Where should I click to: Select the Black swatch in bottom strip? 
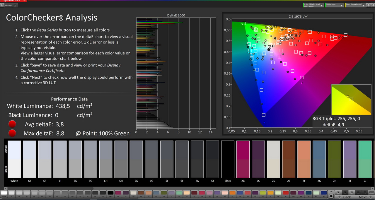110,193
